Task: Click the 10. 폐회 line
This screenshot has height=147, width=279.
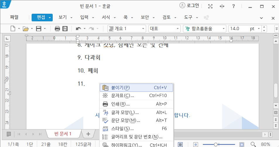Action: tap(88, 71)
